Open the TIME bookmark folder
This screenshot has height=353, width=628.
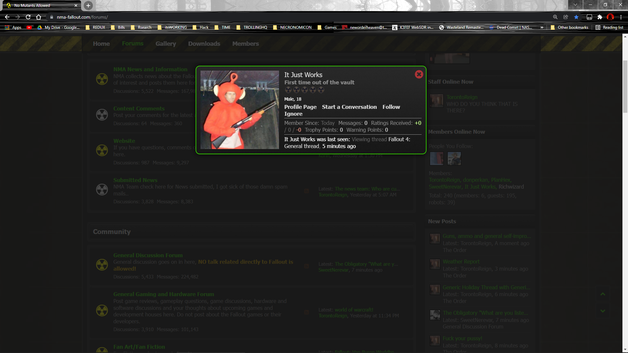223,27
